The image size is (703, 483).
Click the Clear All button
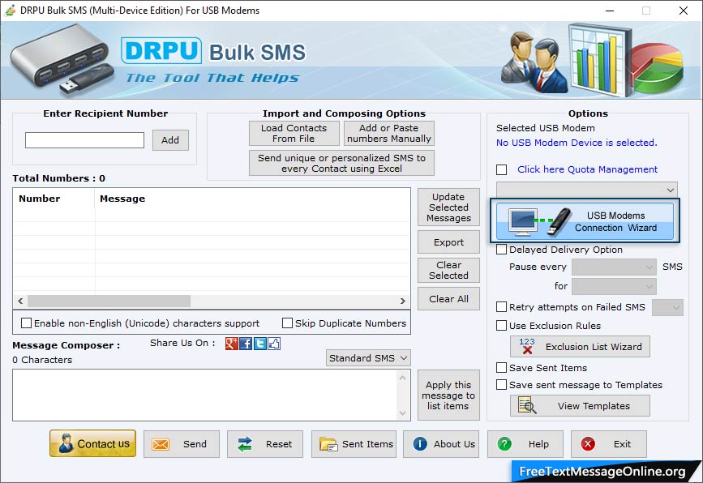pyautogui.click(x=448, y=299)
